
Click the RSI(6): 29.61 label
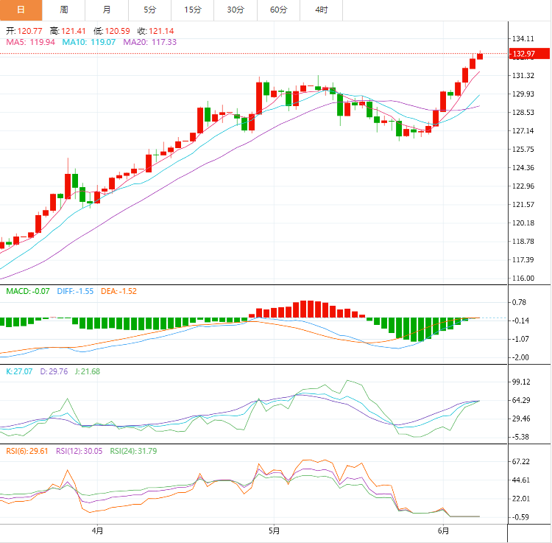coord(26,451)
